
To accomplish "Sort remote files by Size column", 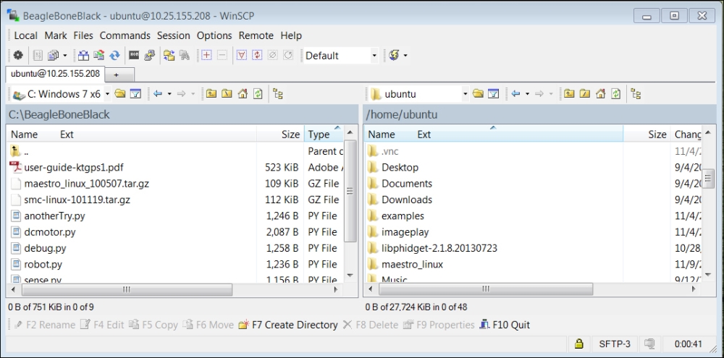I will [647, 135].
